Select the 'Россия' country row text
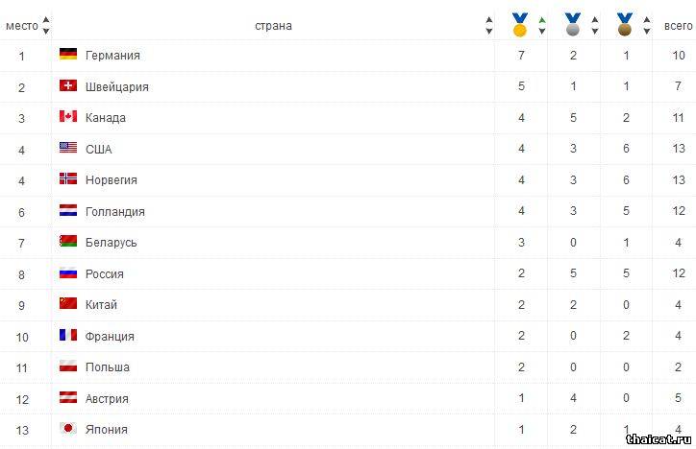The image size is (696, 449). pos(105,273)
